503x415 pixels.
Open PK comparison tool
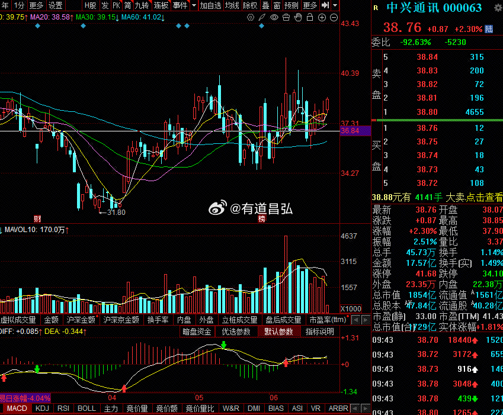[x=116, y=5]
